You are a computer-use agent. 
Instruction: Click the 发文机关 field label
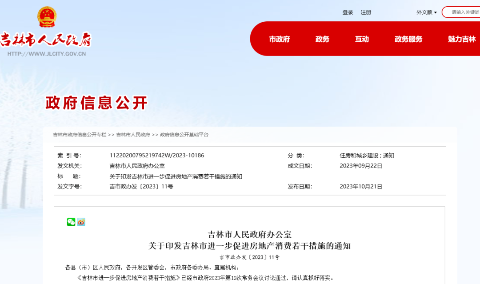(69, 166)
